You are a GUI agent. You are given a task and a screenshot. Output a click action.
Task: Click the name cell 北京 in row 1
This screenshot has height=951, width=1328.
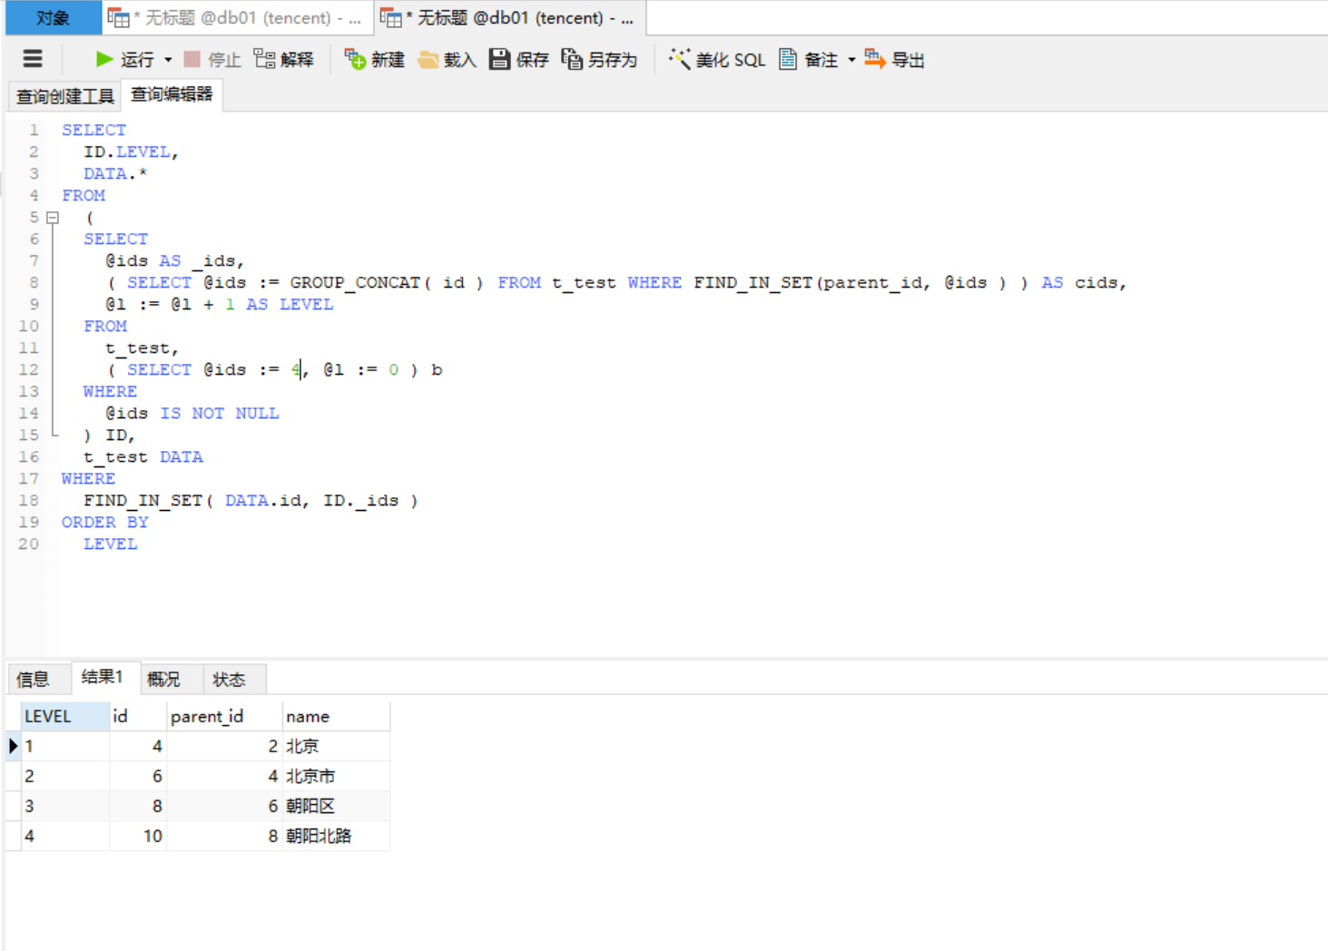pos(336,746)
